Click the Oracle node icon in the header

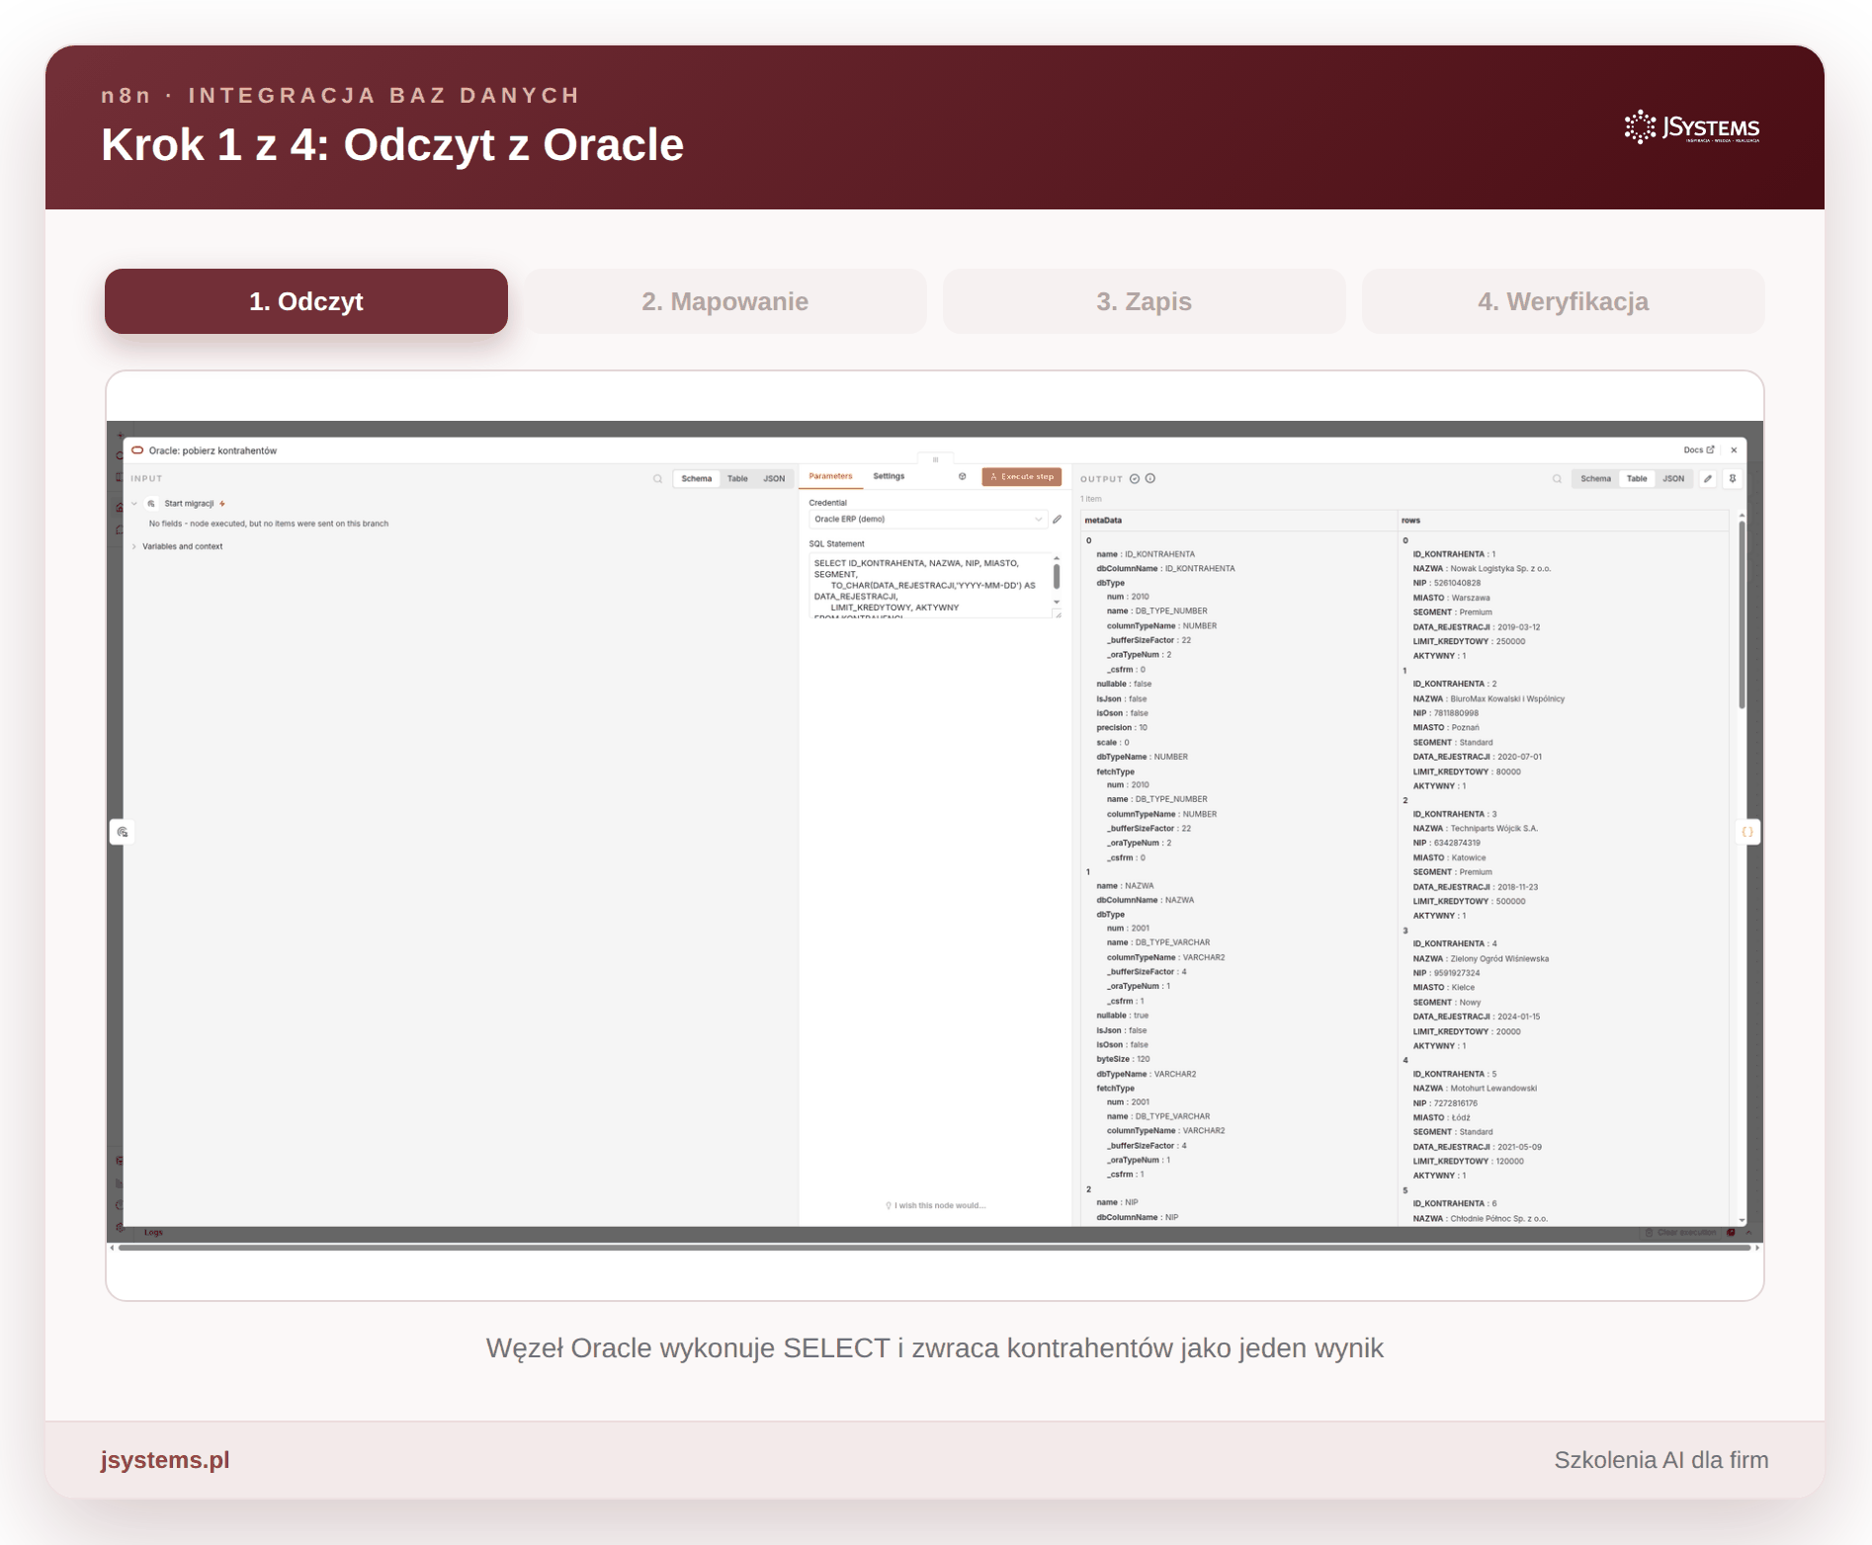[137, 450]
